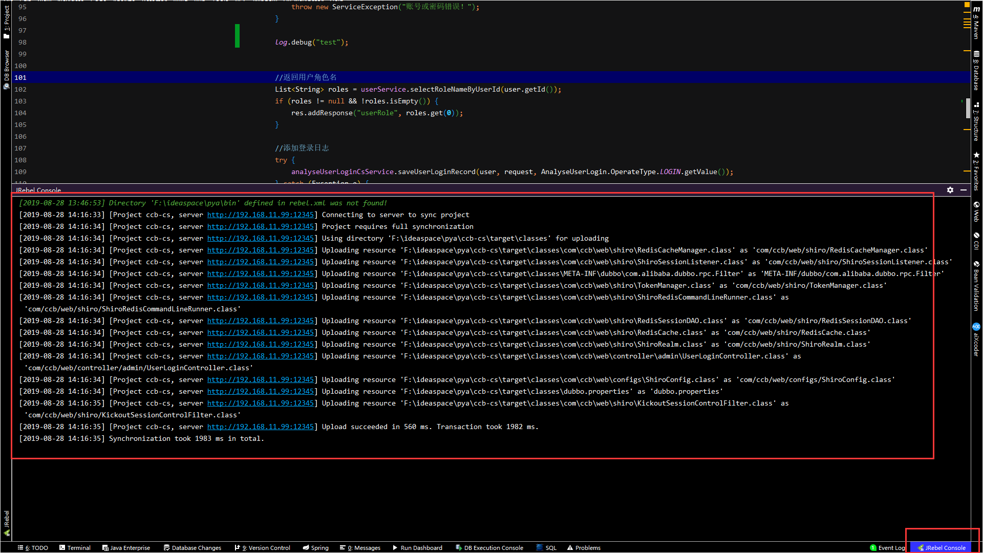Show the Structure tool window
Viewport: 983px width, 553px height.
(976, 121)
